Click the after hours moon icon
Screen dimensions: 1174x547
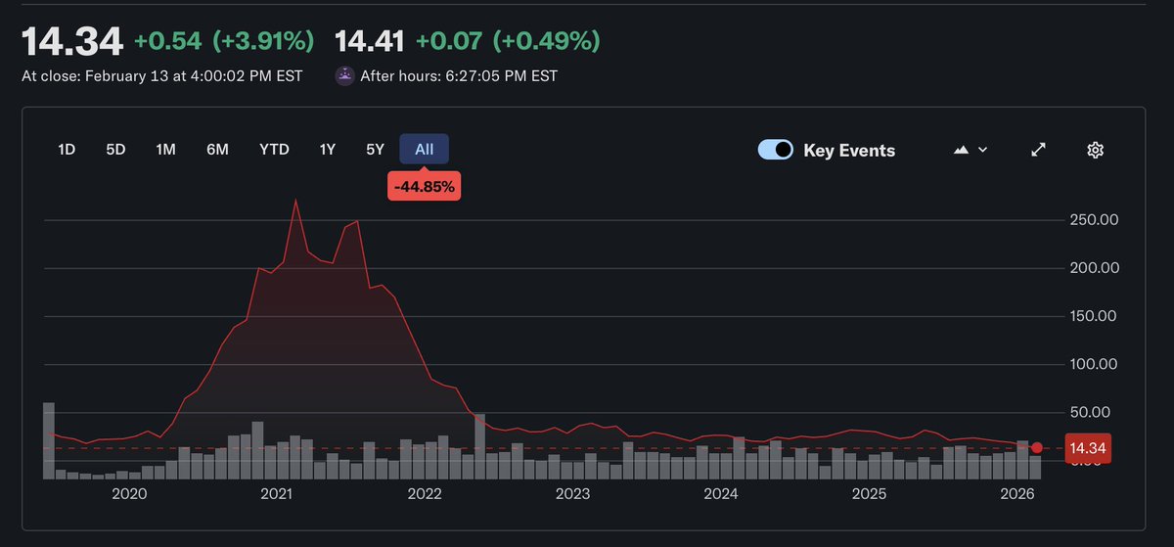344,75
